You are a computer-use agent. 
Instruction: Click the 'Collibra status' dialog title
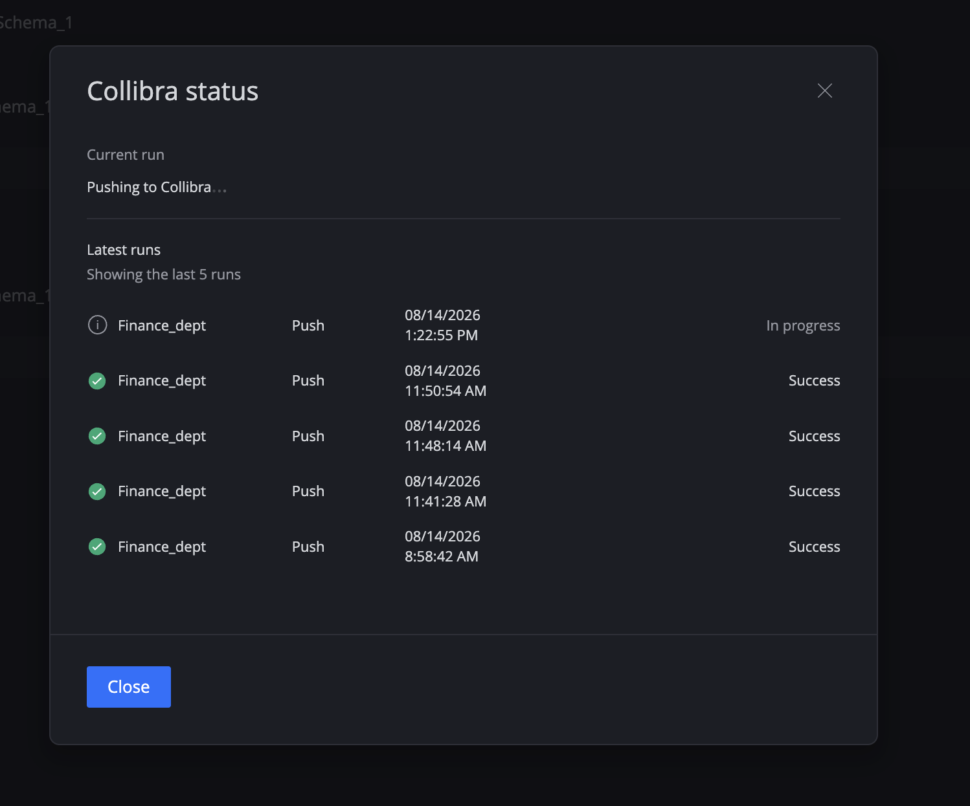pyautogui.click(x=173, y=91)
